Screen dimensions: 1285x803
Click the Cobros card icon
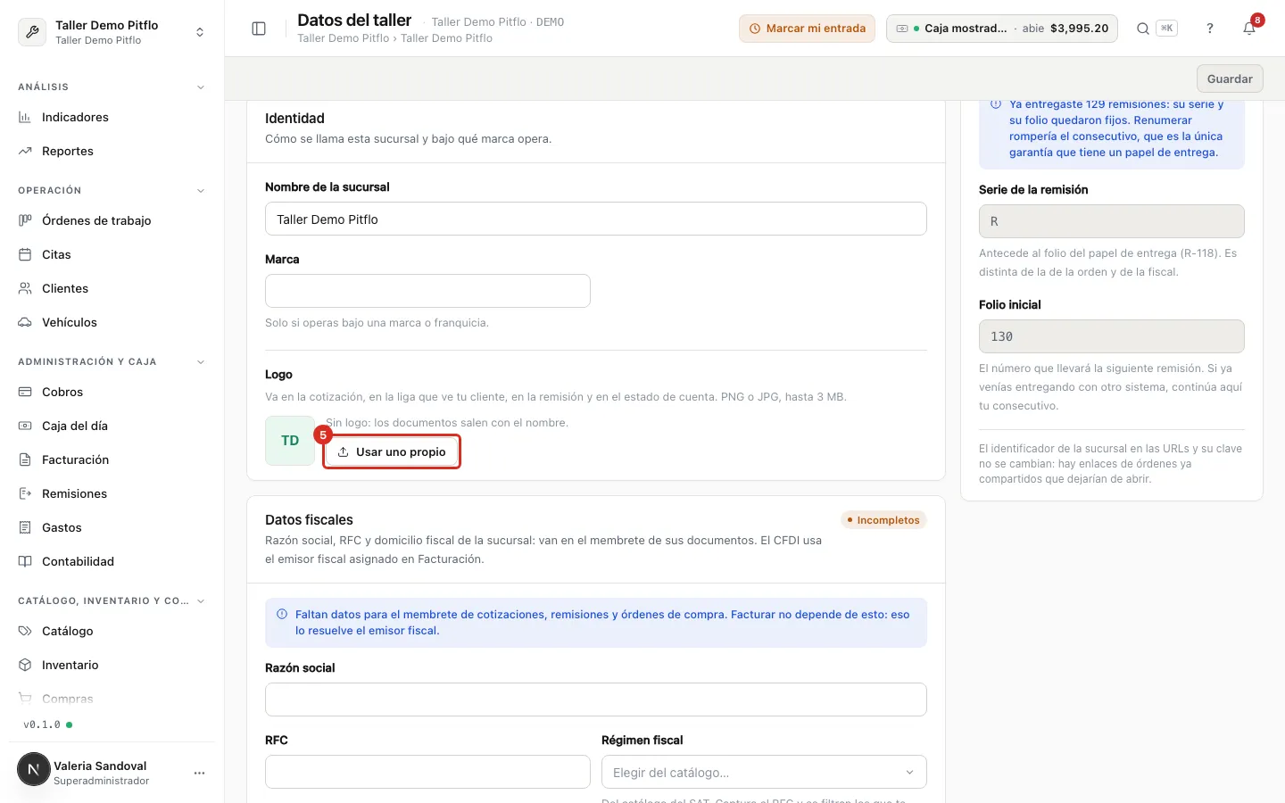point(25,392)
